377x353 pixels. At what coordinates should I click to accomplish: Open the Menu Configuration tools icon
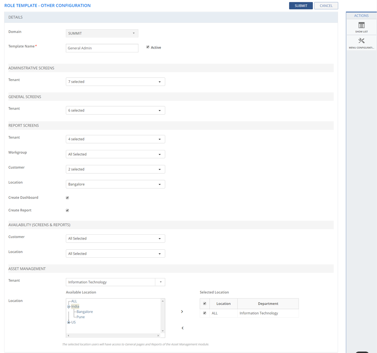pyautogui.click(x=361, y=41)
